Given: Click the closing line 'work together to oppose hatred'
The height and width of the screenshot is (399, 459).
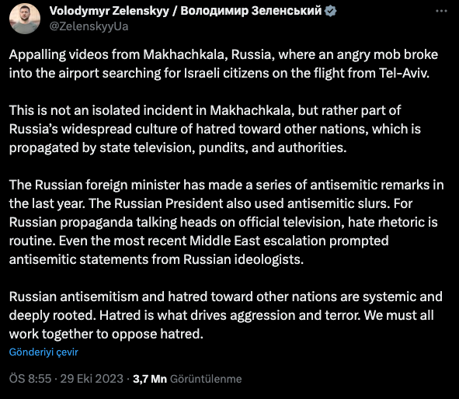Looking at the screenshot, I should (x=106, y=334).
